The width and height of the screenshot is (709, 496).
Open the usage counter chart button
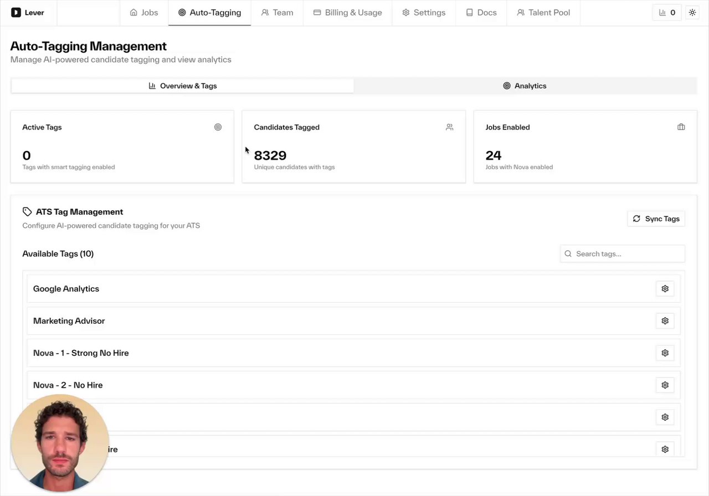(x=667, y=12)
